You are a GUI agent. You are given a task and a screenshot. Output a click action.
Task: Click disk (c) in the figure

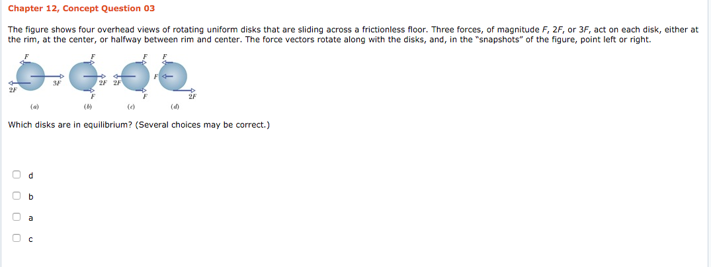[x=136, y=76]
